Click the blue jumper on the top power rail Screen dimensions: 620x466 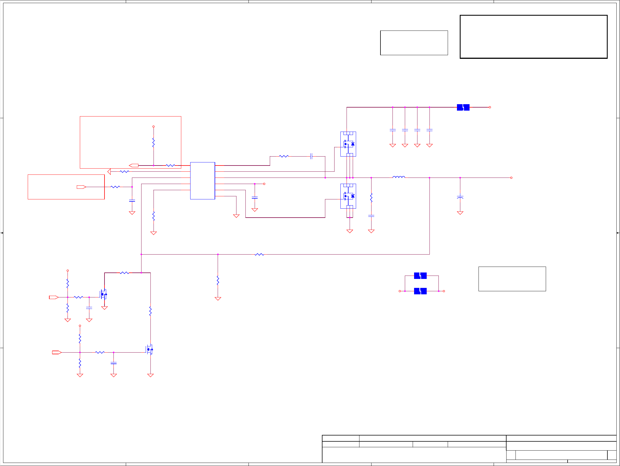pos(463,107)
